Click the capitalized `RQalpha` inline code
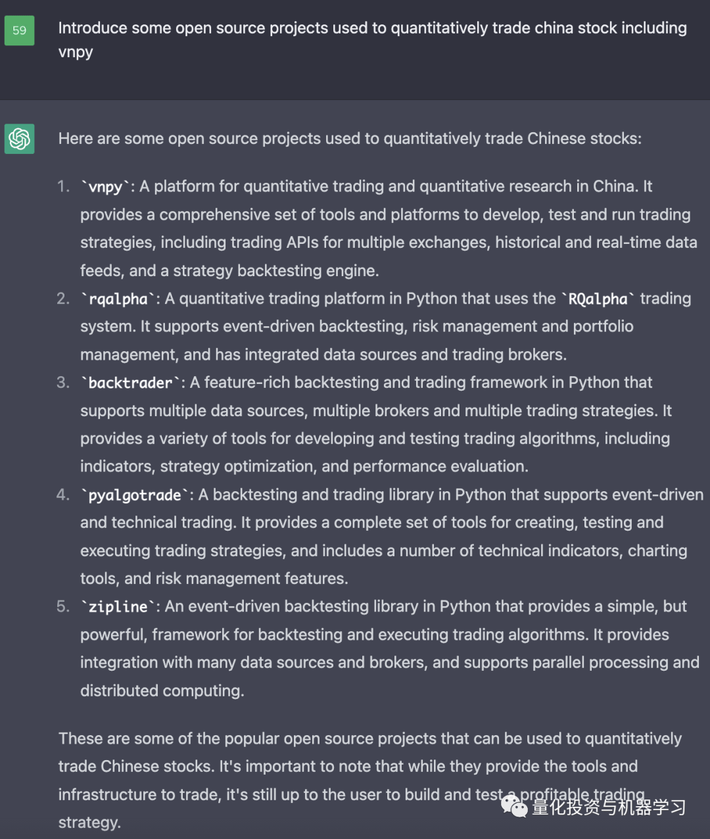 tap(598, 299)
